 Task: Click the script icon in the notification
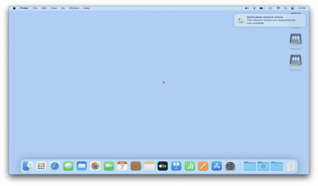pyautogui.click(x=241, y=20)
